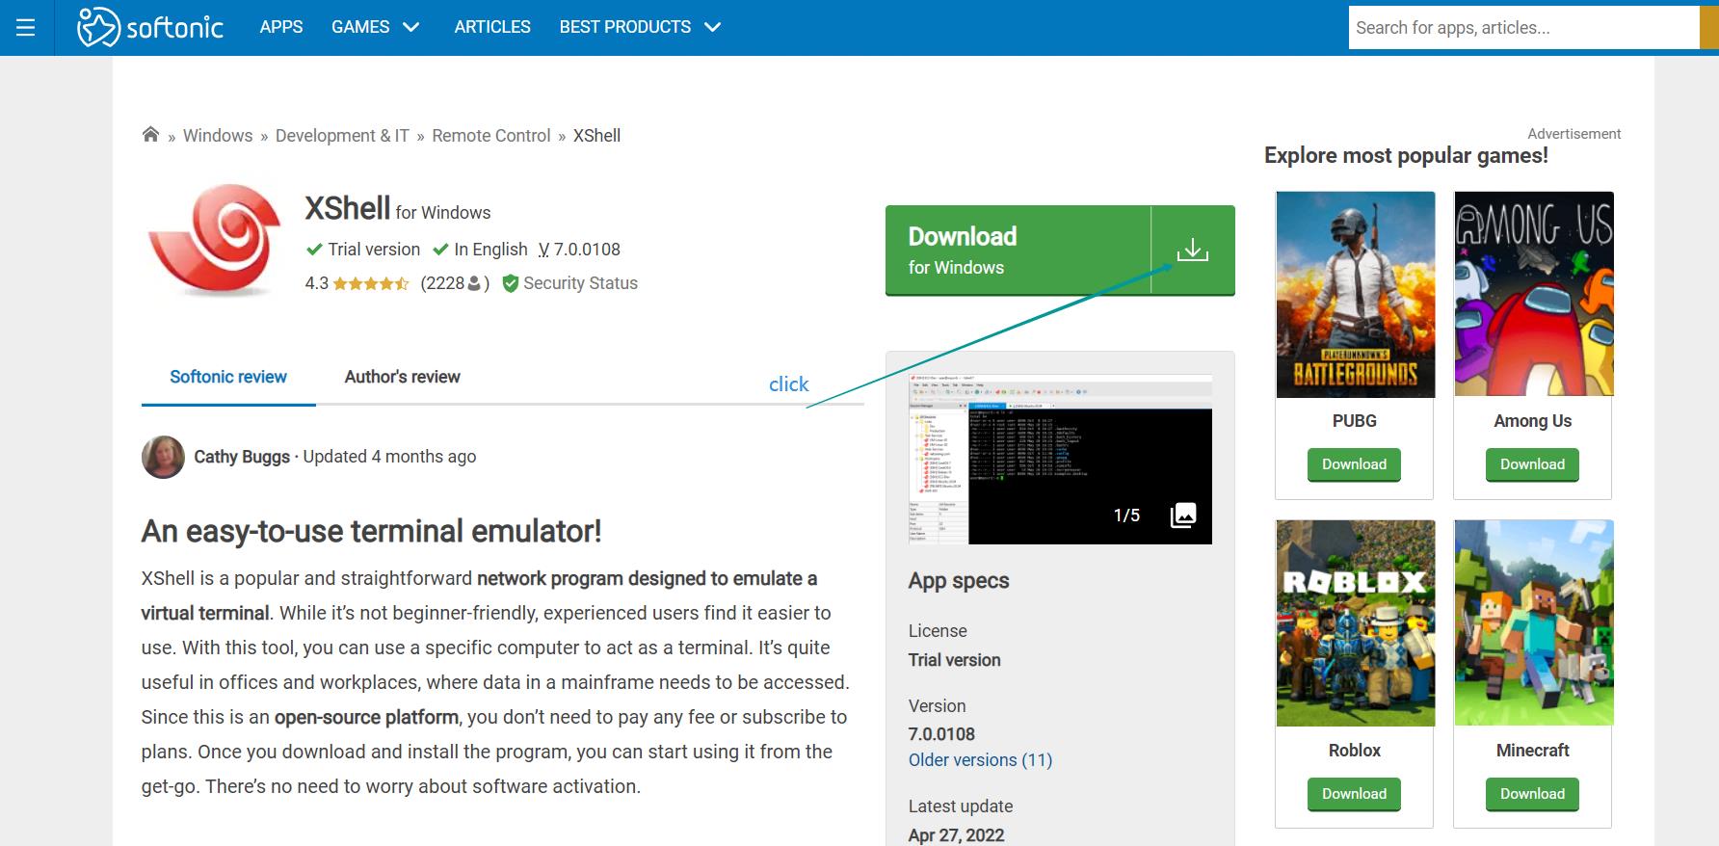Click the download arrow icon on green button

1193,250
